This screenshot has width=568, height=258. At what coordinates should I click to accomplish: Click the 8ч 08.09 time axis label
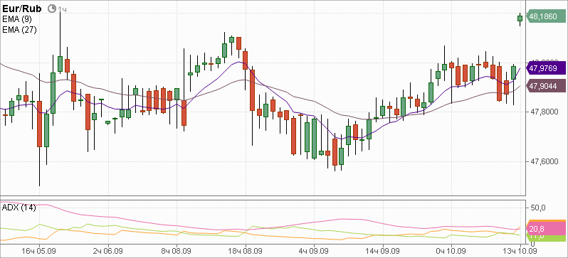coord(177,251)
